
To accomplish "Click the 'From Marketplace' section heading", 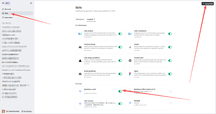I will point(81,25).
